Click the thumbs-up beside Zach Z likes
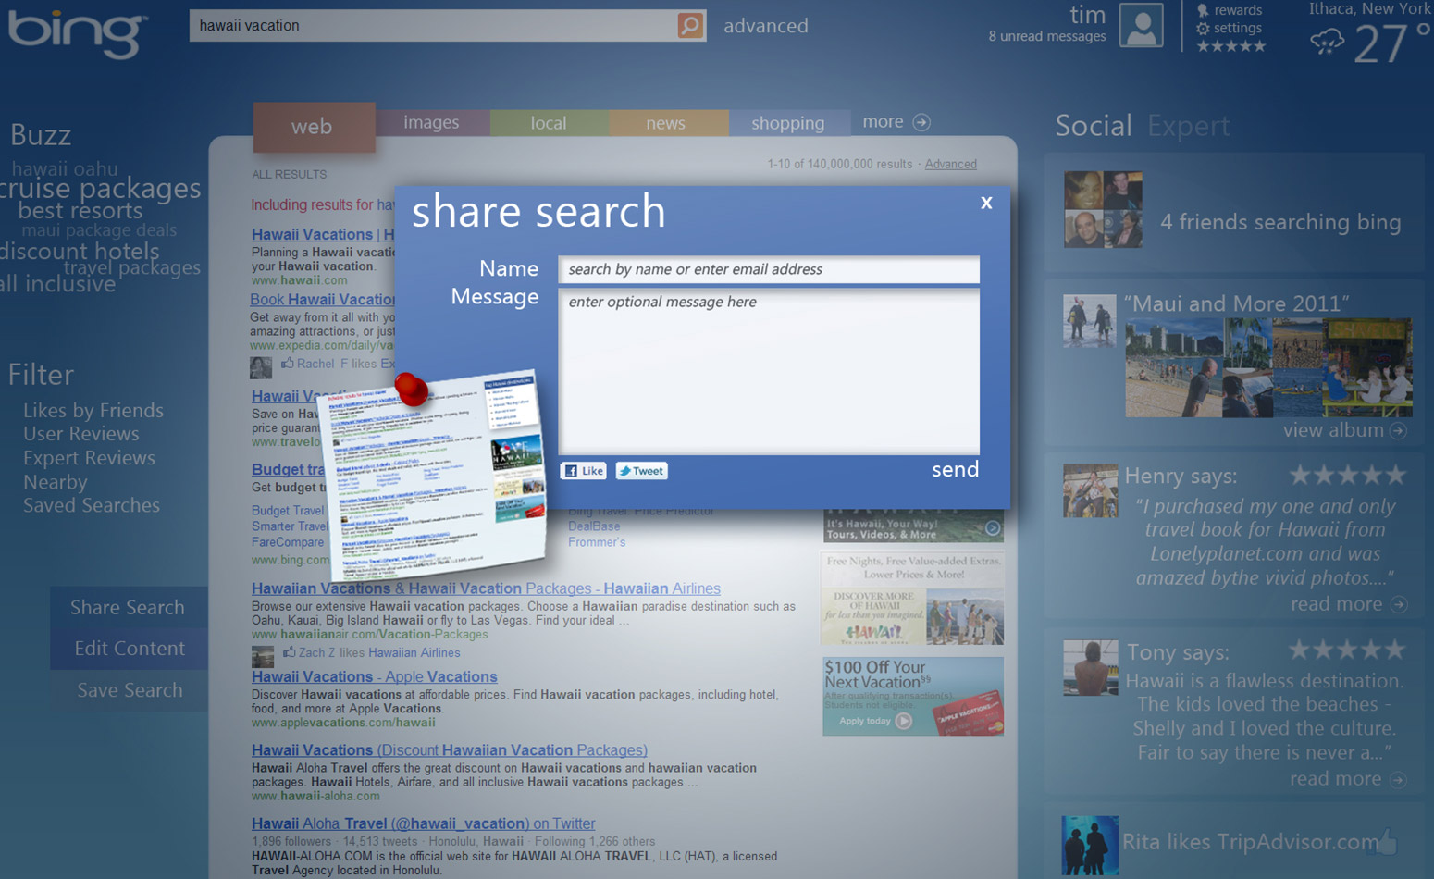Screen dimensions: 1434x879 tap(289, 652)
